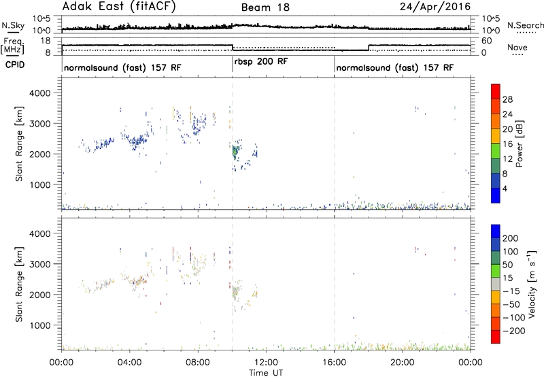Click the red bottom segment of the velocity color bar
The image size is (544, 377).
(x=496, y=337)
